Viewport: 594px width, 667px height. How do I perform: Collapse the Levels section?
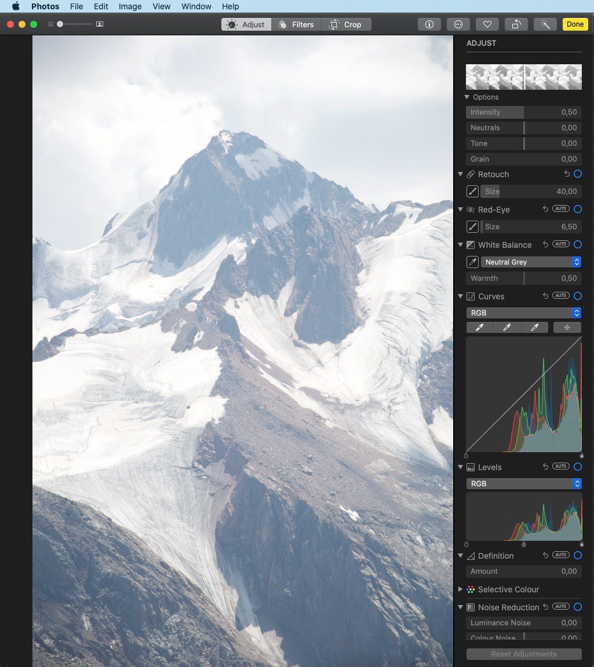pyautogui.click(x=460, y=467)
